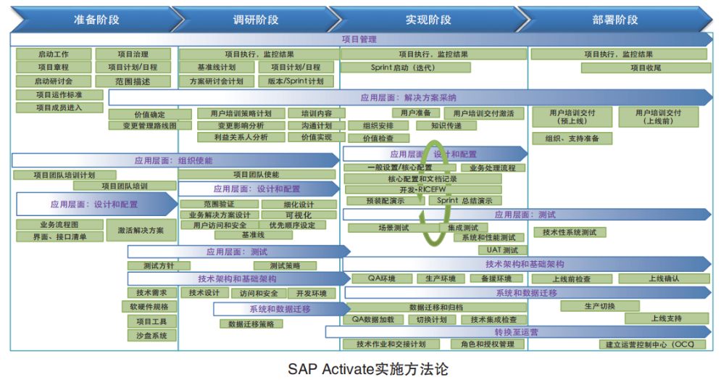This screenshot has height=380, width=721.
Task: Open the 变更管理路线图 item
Action: click(x=143, y=125)
